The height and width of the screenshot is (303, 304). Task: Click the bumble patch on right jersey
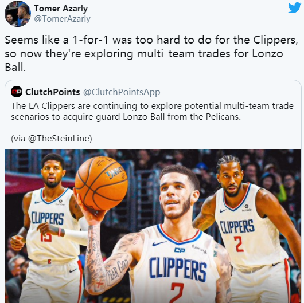click(x=247, y=208)
